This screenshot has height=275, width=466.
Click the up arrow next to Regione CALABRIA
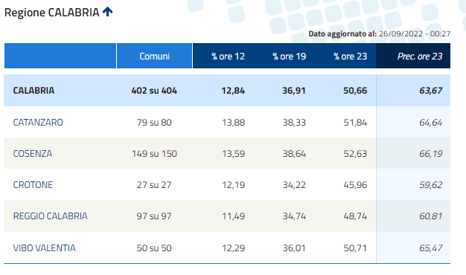click(108, 12)
